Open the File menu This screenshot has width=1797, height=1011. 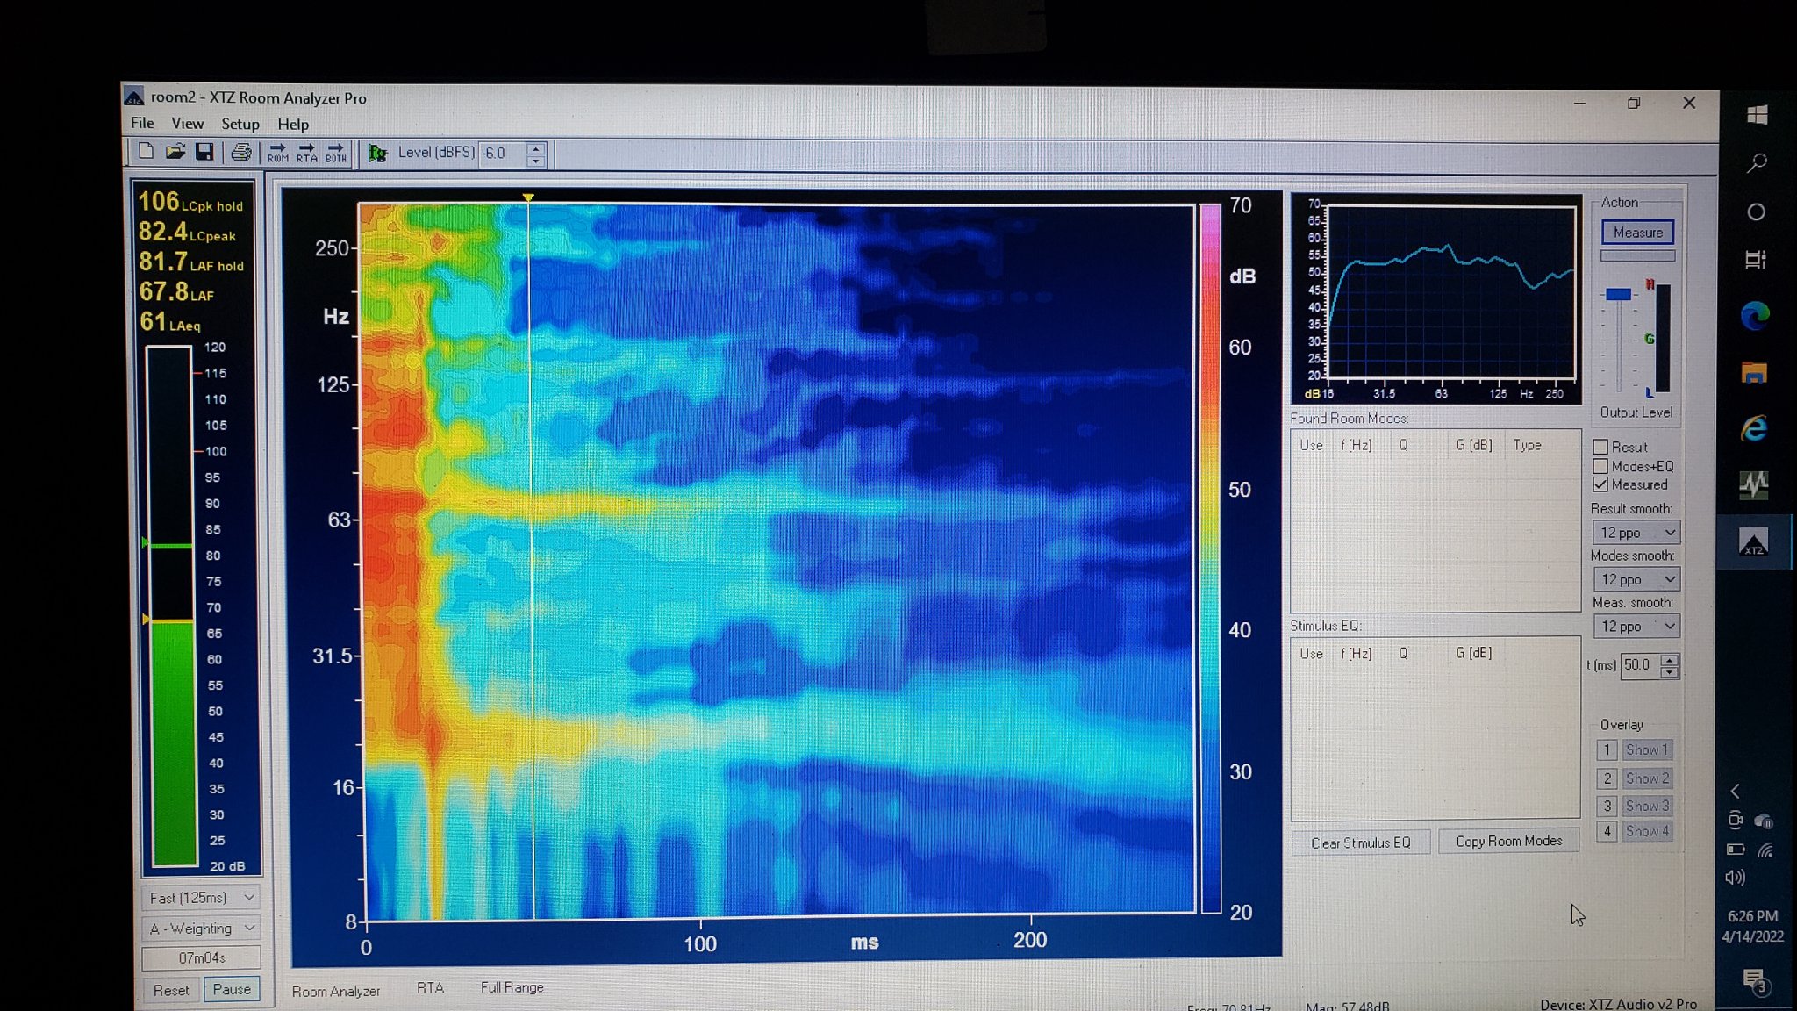pos(142,123)
